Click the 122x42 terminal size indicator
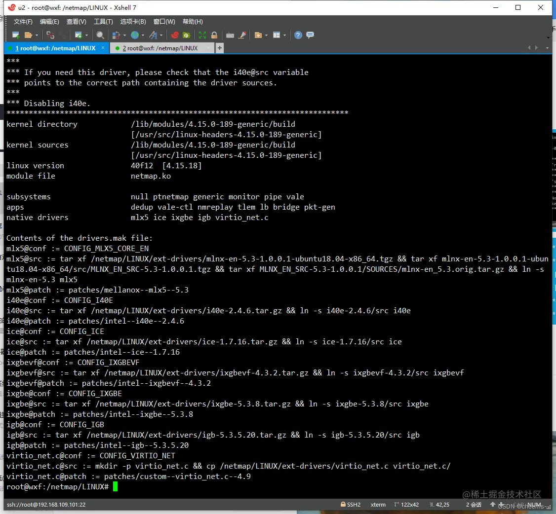Screen dimensions: 556x514 406,505
